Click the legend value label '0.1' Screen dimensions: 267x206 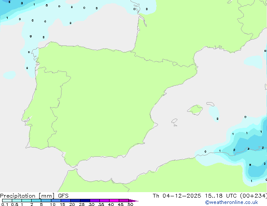point(5,204)
